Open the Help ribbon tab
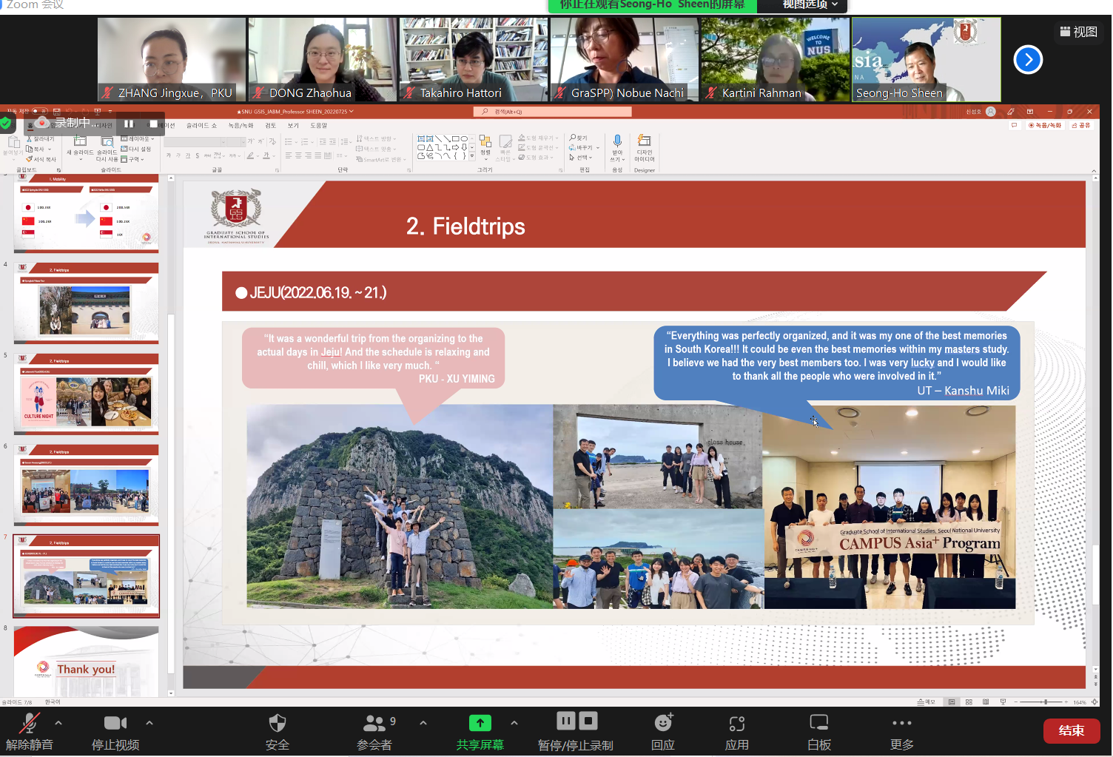 click(x=318, y=126)
